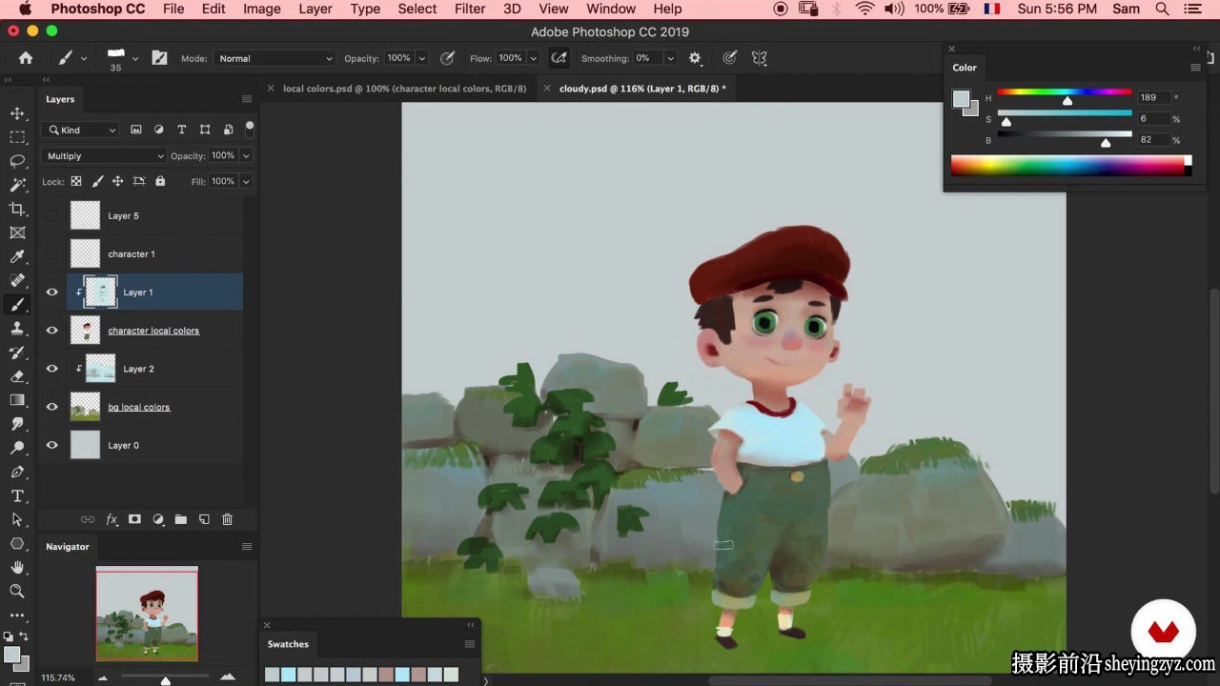Hide Layer 0 visibility eye

(x=52, y=445)
